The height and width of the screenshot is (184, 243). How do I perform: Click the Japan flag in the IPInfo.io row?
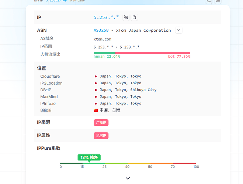click(x=96, y=103)
